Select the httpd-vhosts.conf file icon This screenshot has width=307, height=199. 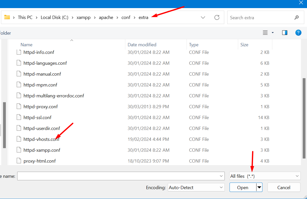point(19,139)
